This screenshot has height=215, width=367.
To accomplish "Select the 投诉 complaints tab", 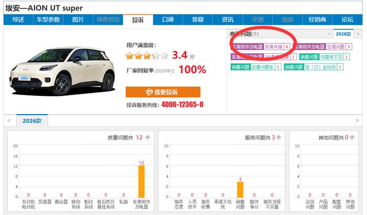I will tap(138, 19).
